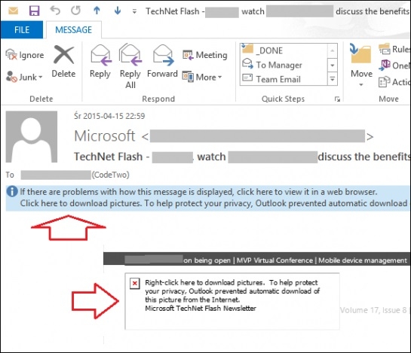This screenshot has width=411, height=353.
Task: Apply the Team Email quick step
Action: click(x=284, y=79)
